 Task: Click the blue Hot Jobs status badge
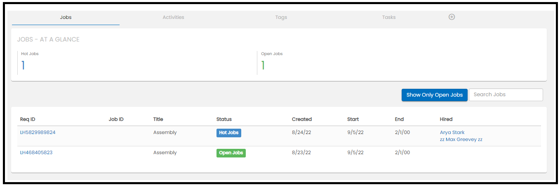coord(229,133)
